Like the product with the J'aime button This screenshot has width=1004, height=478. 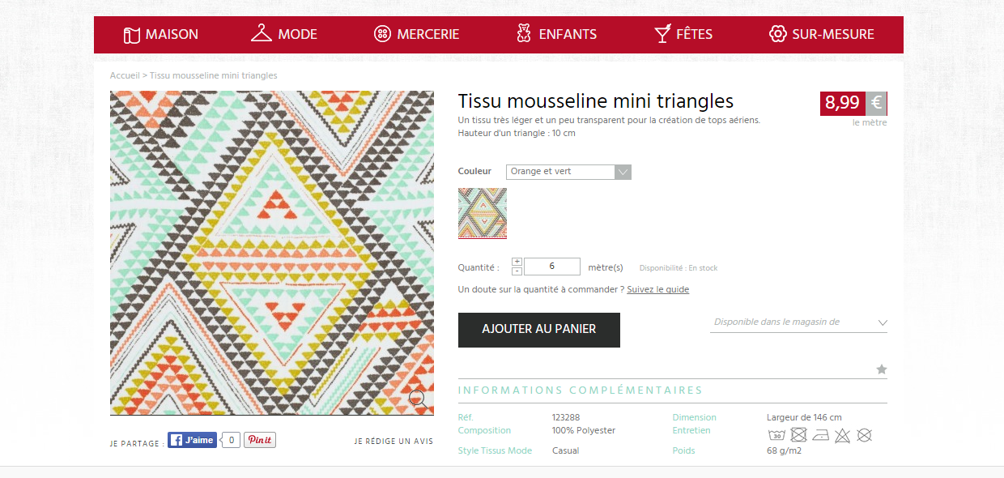(192, 440)
